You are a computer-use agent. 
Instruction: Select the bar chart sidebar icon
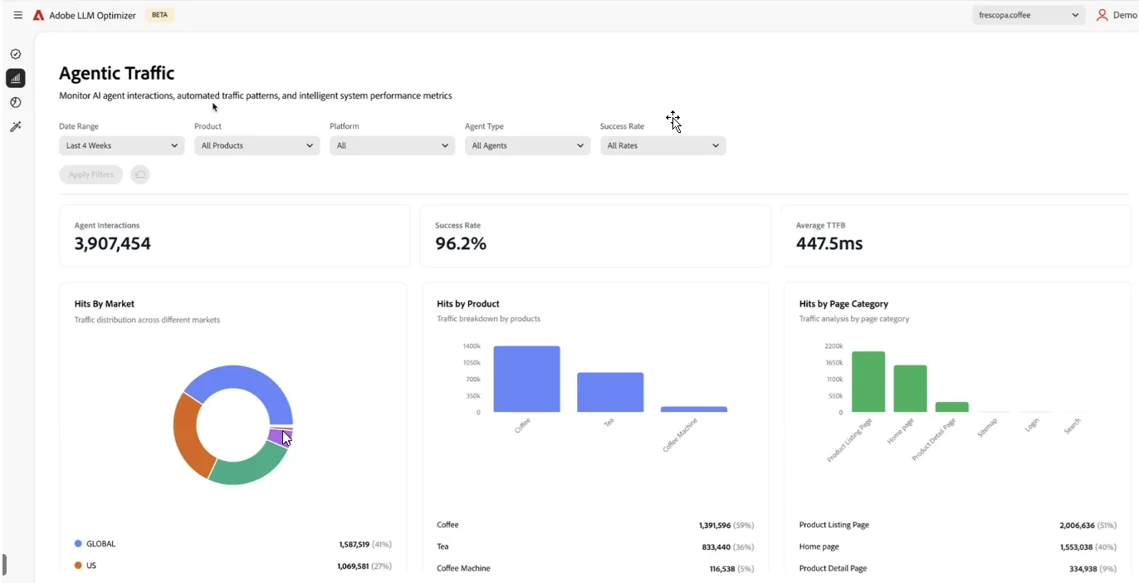15,78
